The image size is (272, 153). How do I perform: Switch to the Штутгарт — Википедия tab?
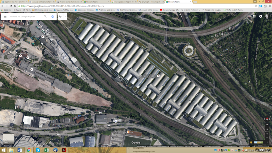[x=151, y=2]
